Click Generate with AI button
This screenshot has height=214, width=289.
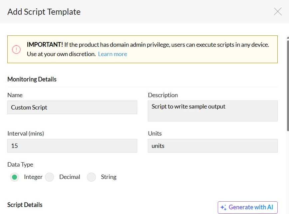click(x=247, y=207)
